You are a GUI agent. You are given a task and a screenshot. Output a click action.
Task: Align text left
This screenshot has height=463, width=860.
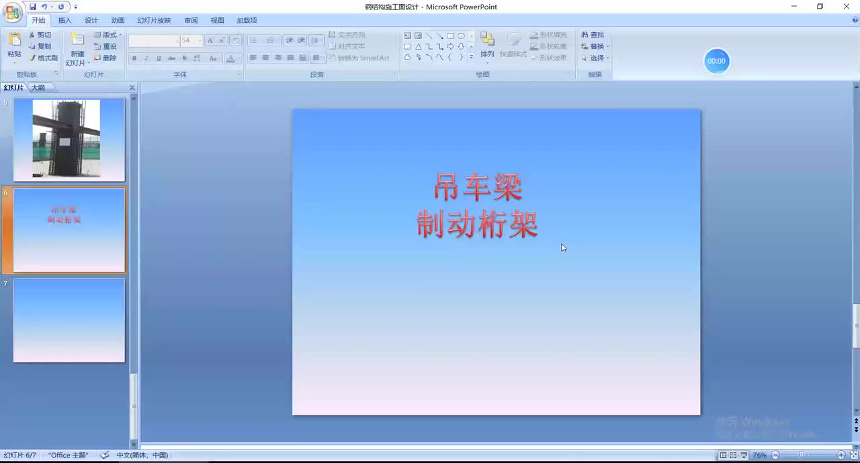[x=253, y=58]
